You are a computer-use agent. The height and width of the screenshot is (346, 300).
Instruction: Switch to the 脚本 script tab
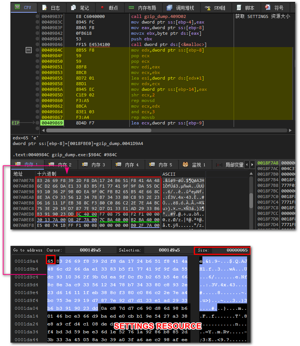coord(246,8)
